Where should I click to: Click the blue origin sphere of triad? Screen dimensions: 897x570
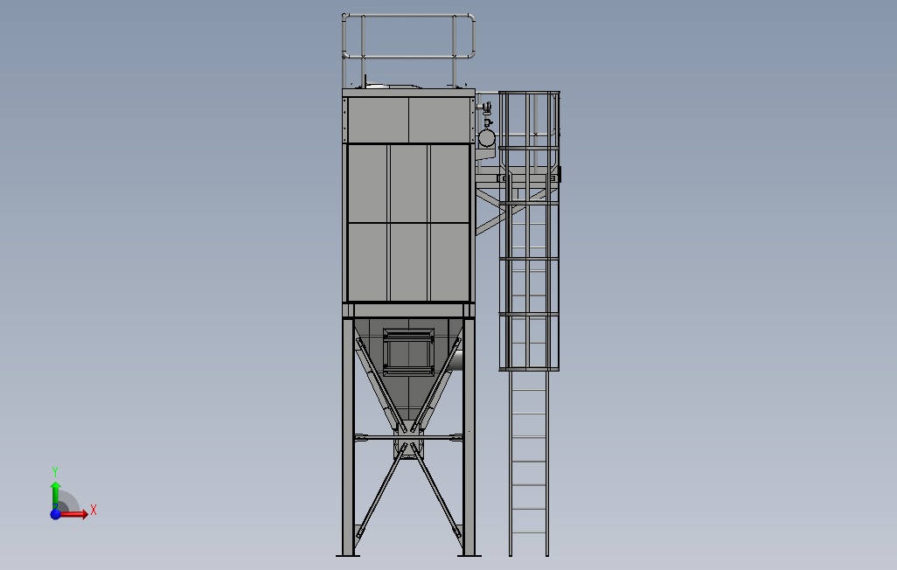tap(55, 514)
